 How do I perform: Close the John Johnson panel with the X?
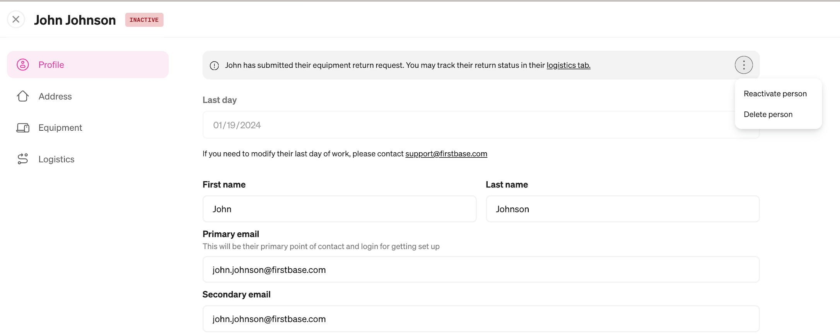point(16,19)
